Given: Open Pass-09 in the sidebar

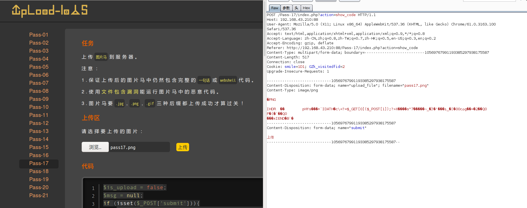Looking at the screenshot, I should [x=39, y=99].
